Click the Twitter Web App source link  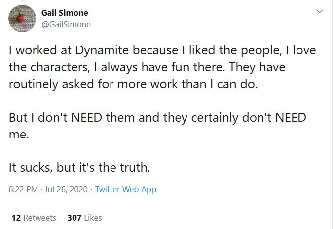pos(125,189)
